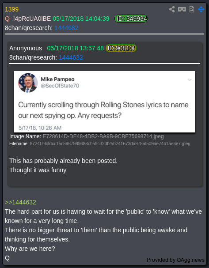This screenshot has height=268, width=209.
Task: Click the VR goggles icon in post header
Action: coord(182,9)
